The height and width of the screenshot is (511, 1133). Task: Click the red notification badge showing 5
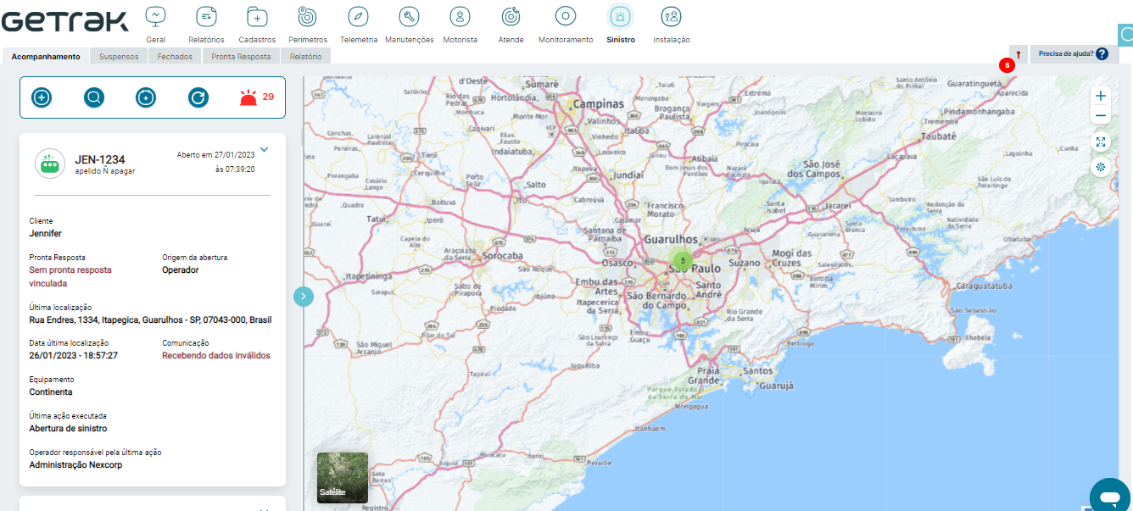click(x=1007, y=64)
